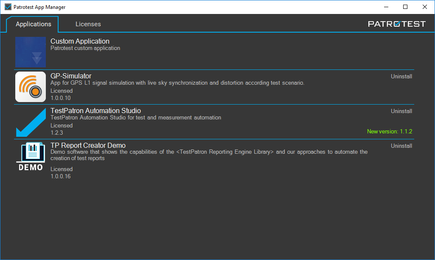Click the New version 1.1.2 link
Viewport: 435px width, 260px height.
click(389, 132)
